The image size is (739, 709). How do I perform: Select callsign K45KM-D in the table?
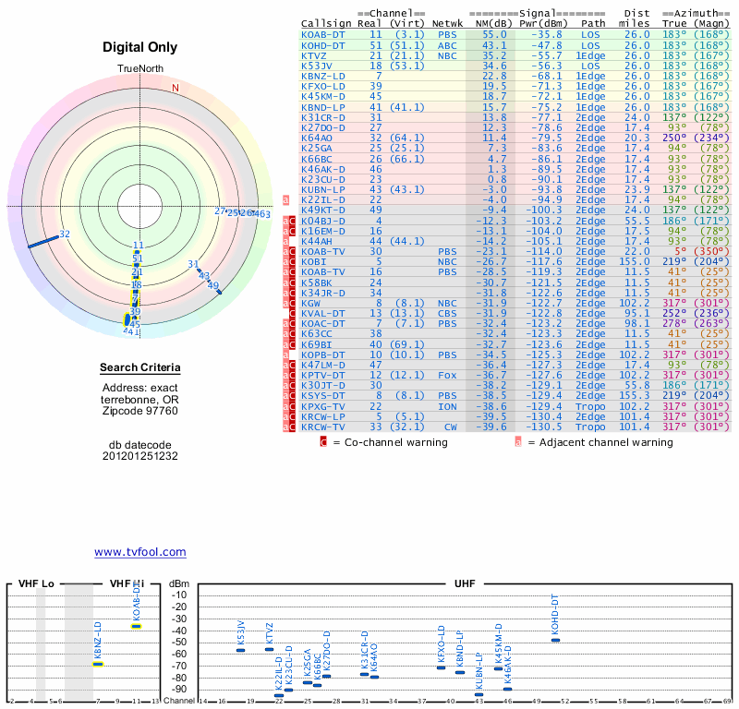pos(323,97)
